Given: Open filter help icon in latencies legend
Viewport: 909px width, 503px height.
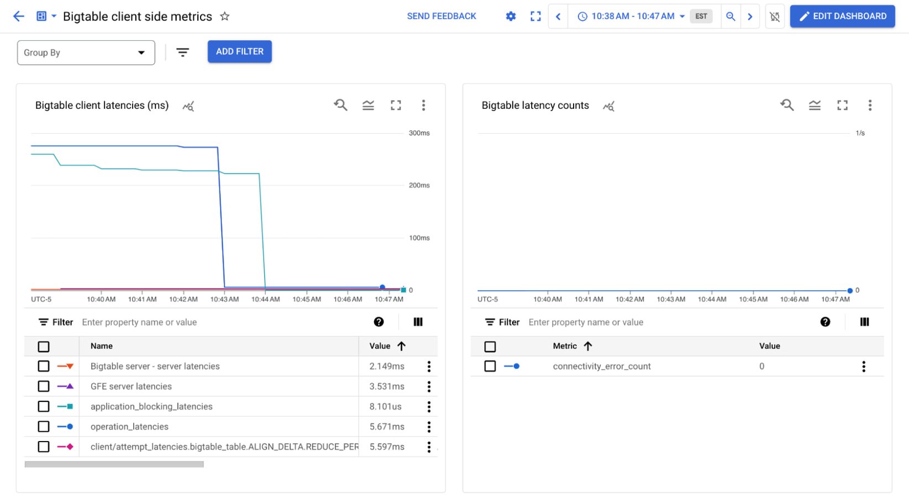Looking at the screenshot, I should (x=379, y=322).
